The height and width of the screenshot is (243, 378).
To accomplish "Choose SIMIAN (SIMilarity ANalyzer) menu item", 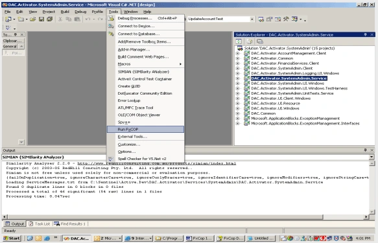I will point(145,72).
